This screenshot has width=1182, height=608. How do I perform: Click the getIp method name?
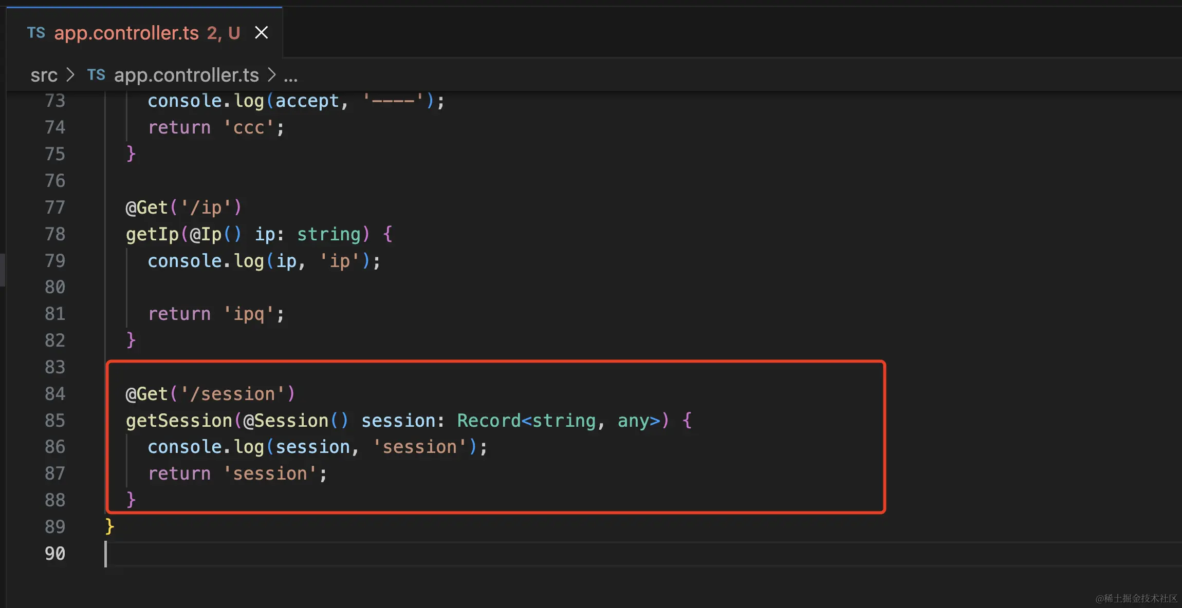pos(152,234)
